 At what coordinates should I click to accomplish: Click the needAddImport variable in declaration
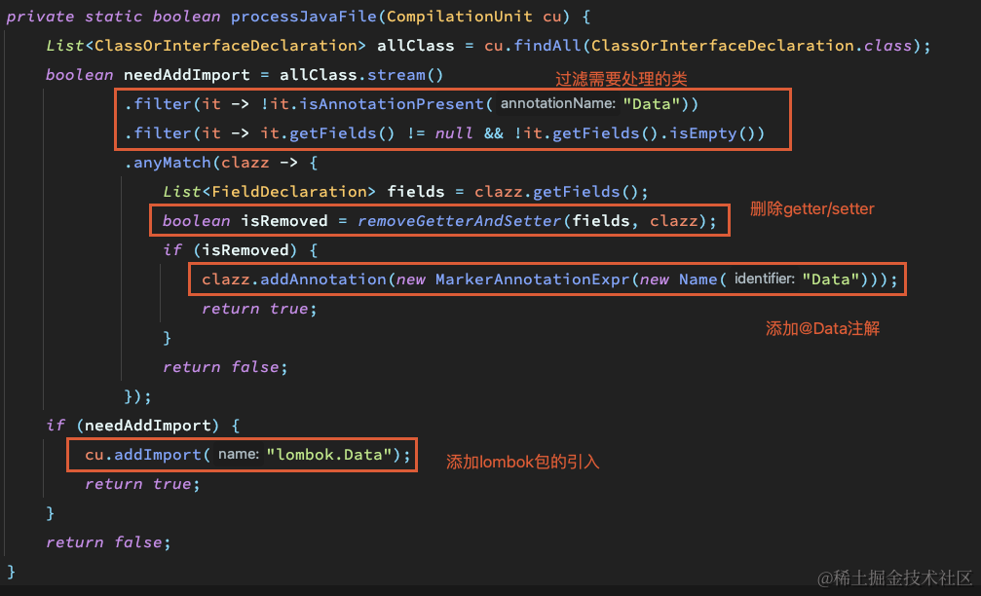pos(186,75)
